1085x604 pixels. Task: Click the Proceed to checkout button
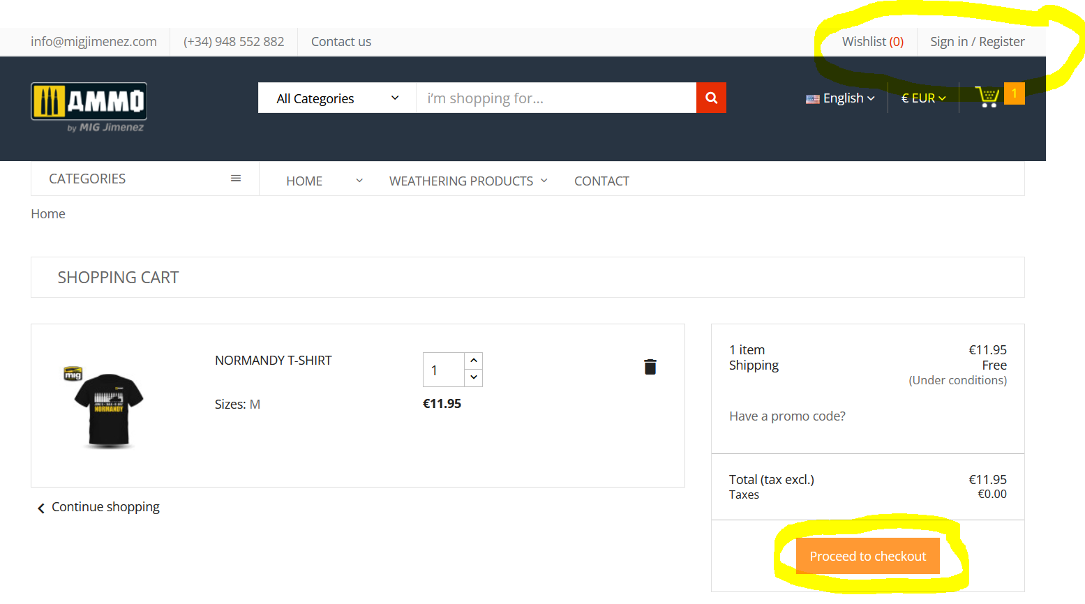click(868, 556)
